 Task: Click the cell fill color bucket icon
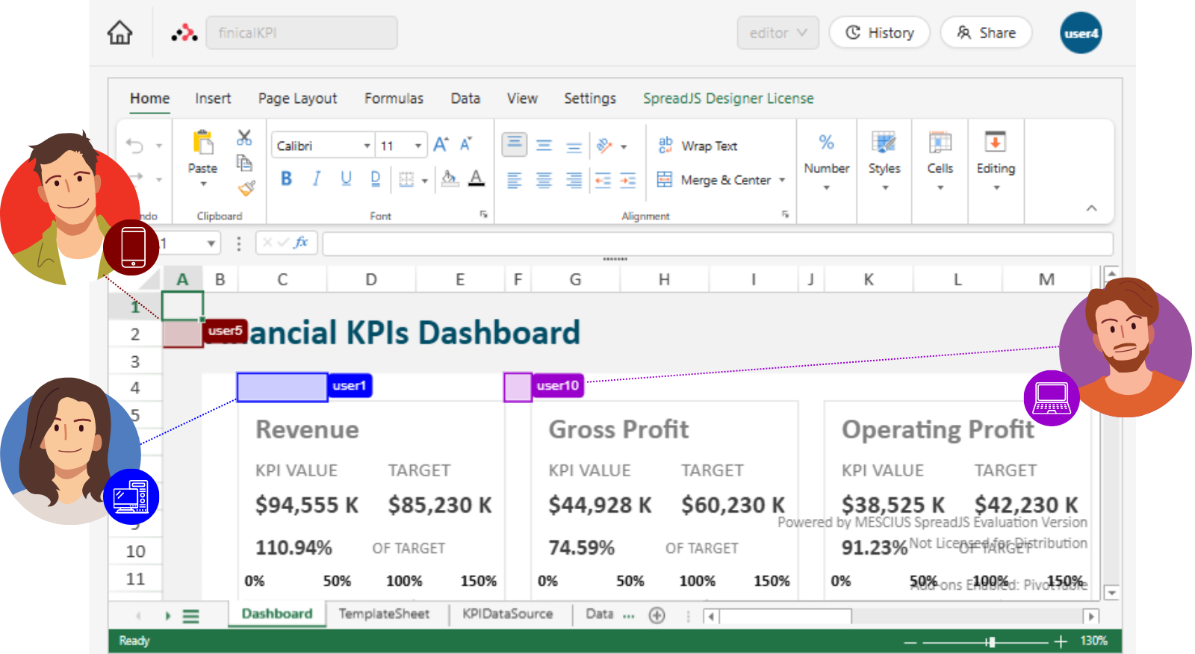point(449,178)
